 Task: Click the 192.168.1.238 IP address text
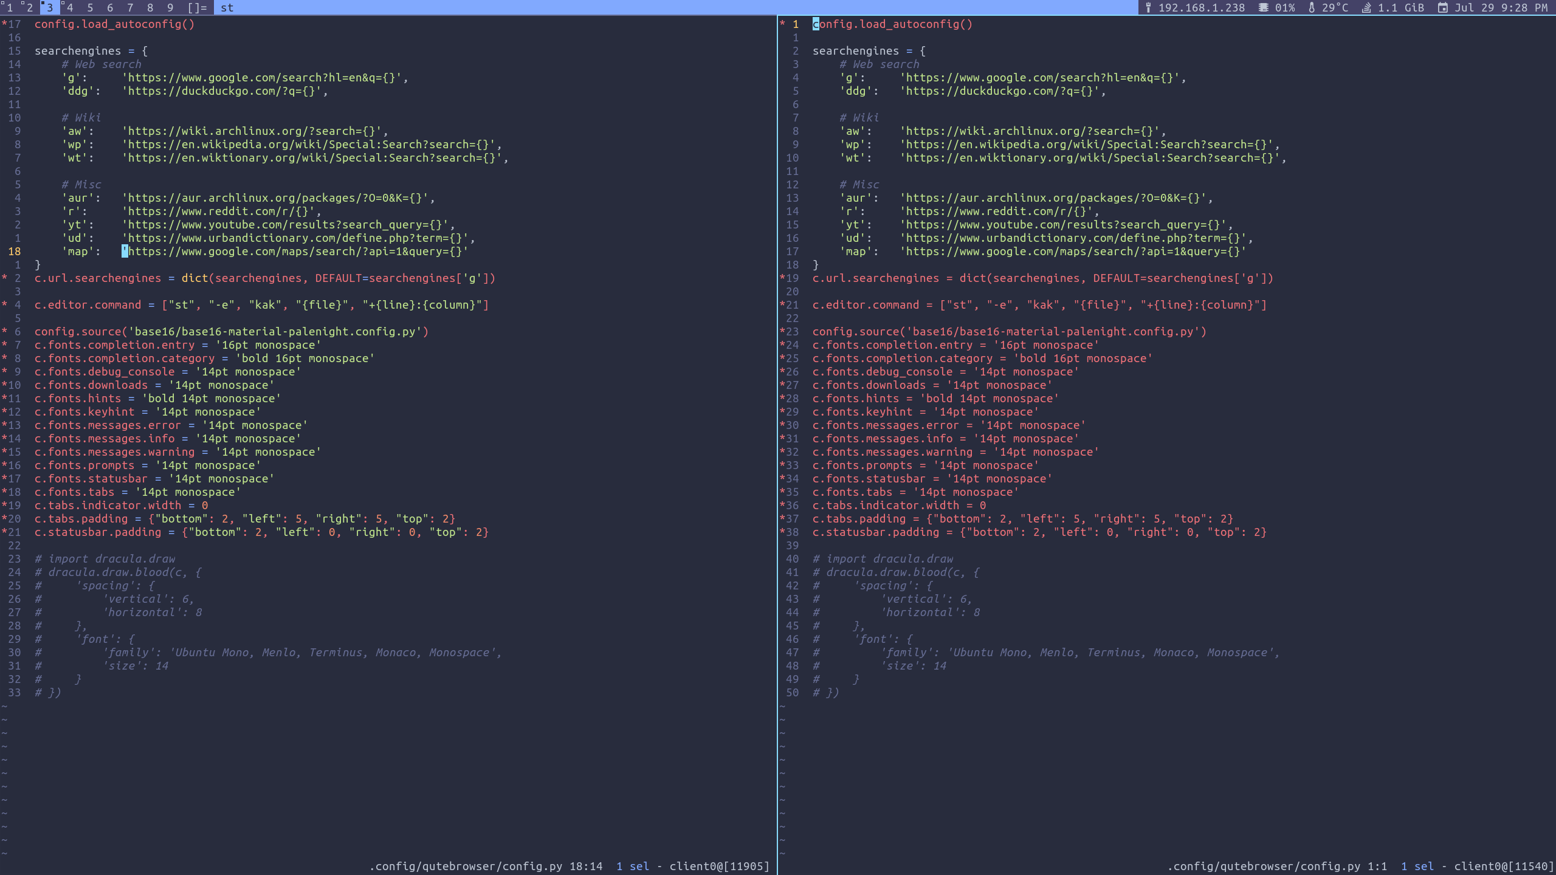1201,8
